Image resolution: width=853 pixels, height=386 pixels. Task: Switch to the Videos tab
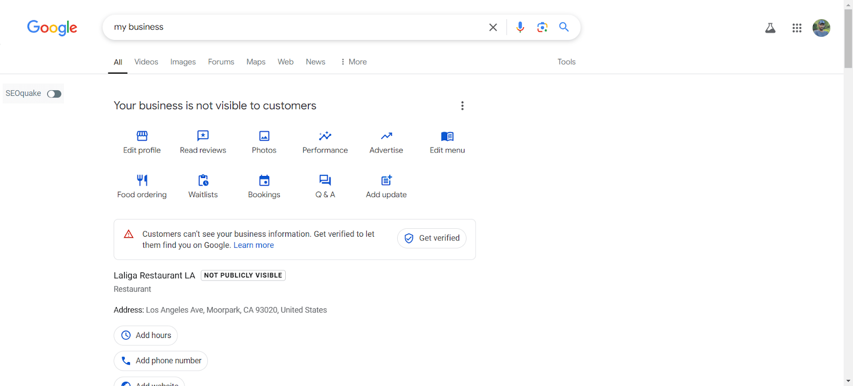[x=146, y=62]
